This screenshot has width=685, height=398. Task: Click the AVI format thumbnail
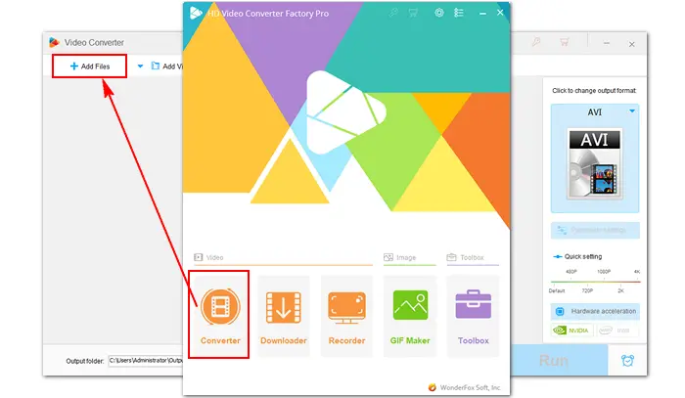[x=595, y=163]
